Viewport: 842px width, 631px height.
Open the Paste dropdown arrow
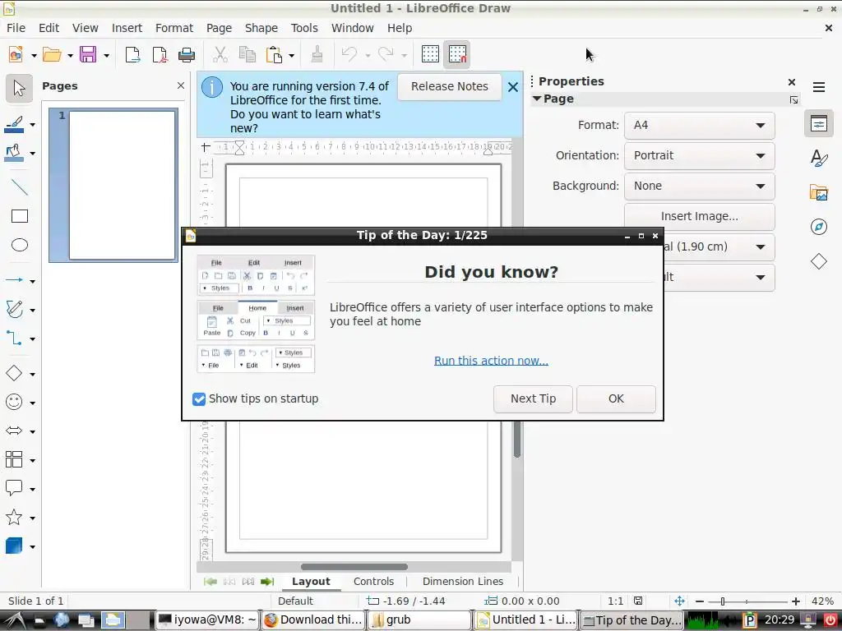(x=292, y=55)
